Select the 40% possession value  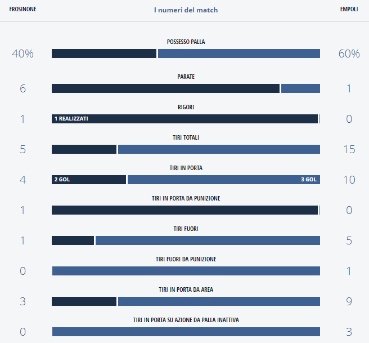[22, 54]
